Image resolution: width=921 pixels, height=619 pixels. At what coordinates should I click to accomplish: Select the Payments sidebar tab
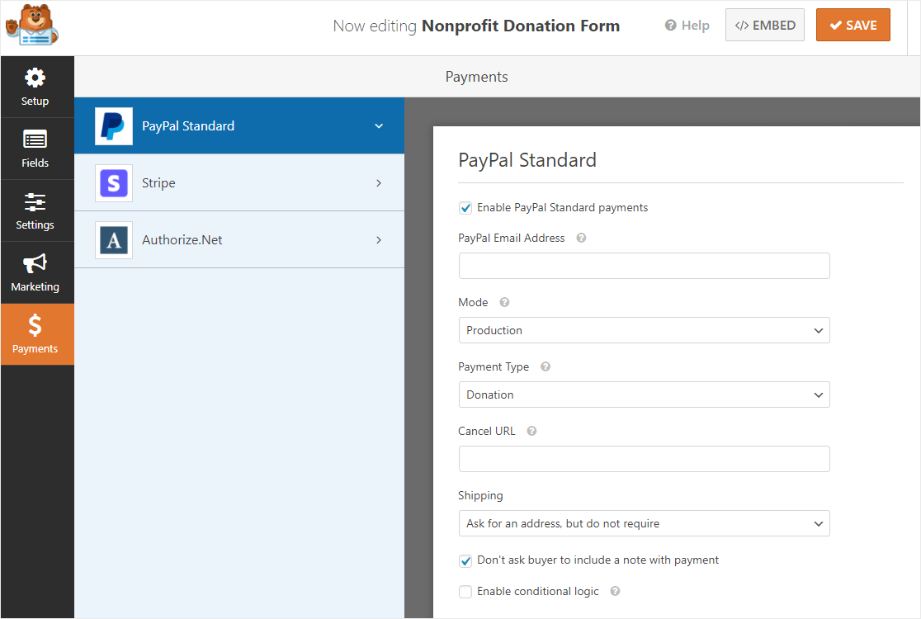pos(35,334)
